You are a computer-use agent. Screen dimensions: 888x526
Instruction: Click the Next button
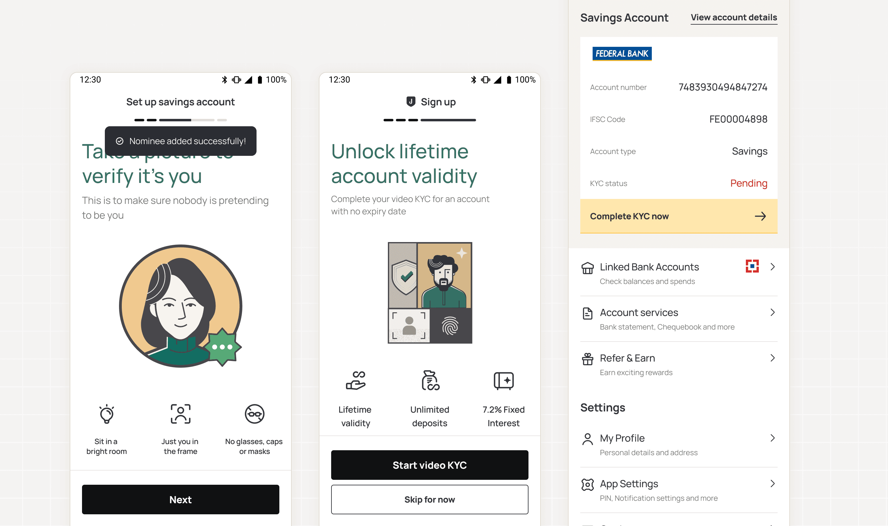tap(180, 500)
